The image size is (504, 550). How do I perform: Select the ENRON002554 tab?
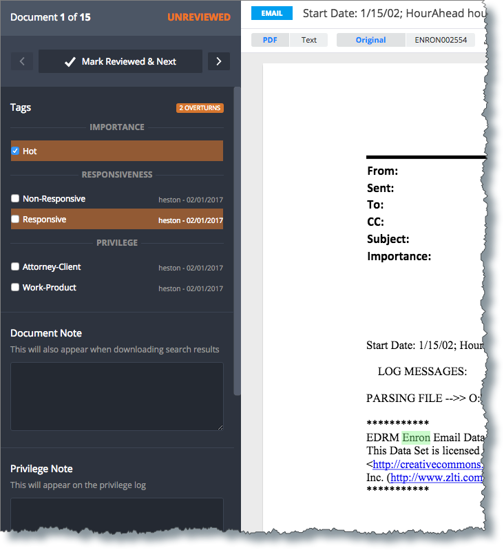click(x=441, y=40)
